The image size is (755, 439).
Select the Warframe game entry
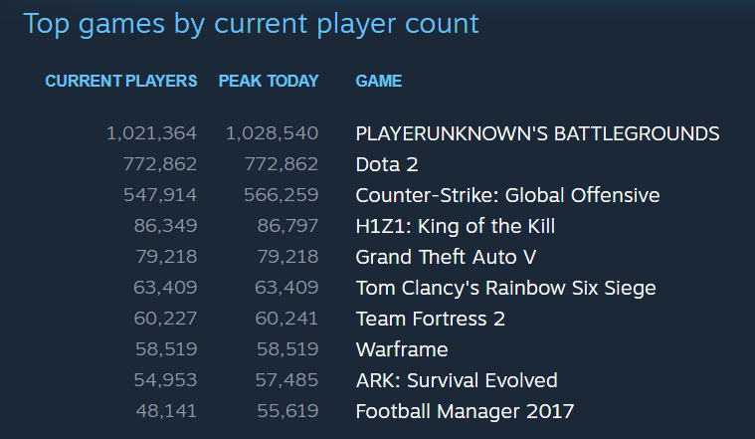coord(402,349)
